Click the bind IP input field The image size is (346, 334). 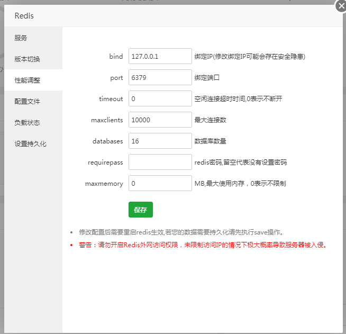click(160, 56)
